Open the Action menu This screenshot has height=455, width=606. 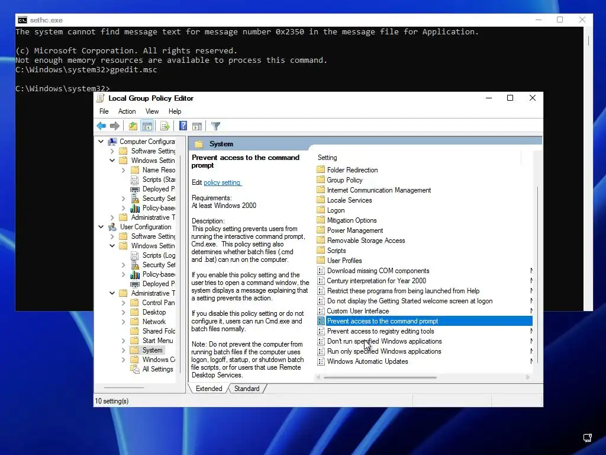pyautogui.click(x=127, y=111)
